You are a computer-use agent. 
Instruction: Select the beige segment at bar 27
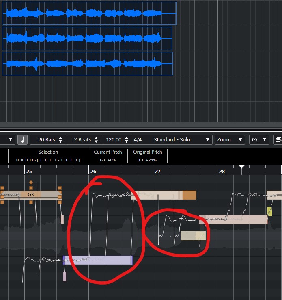(157, 195)
